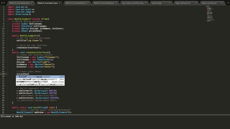This screenshot has height=129, width=230.
Task: Close the Week10_Example8.java tab
Action: 88,3
